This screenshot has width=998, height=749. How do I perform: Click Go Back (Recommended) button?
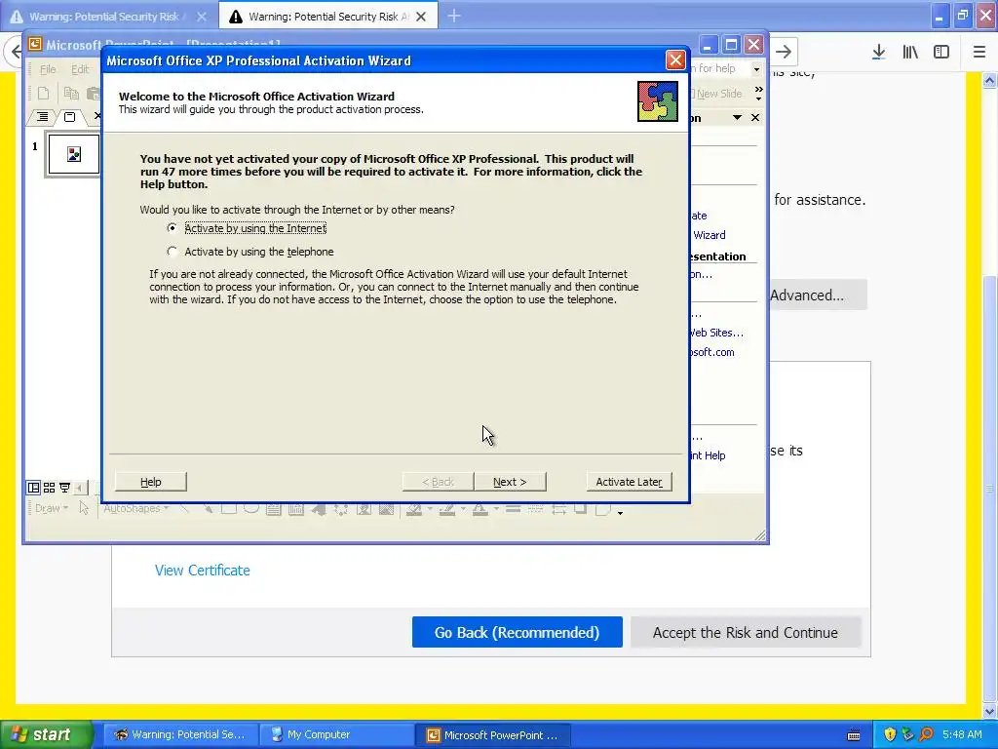(517, 632)
